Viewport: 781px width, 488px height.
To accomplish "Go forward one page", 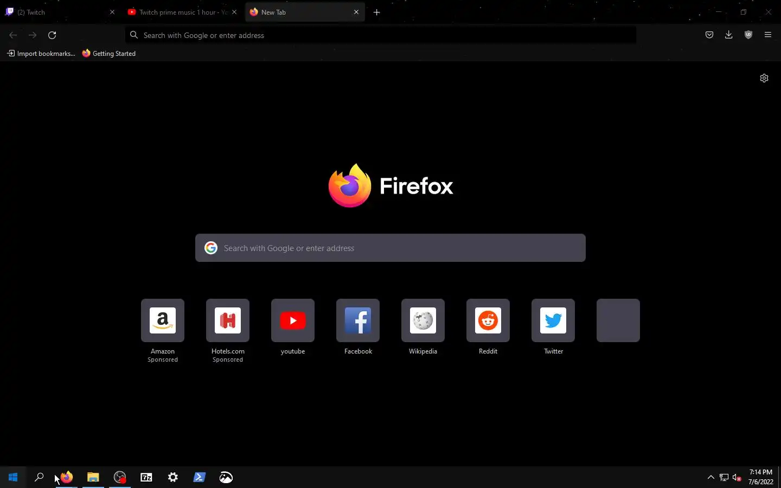I will [x=33, y=35].
